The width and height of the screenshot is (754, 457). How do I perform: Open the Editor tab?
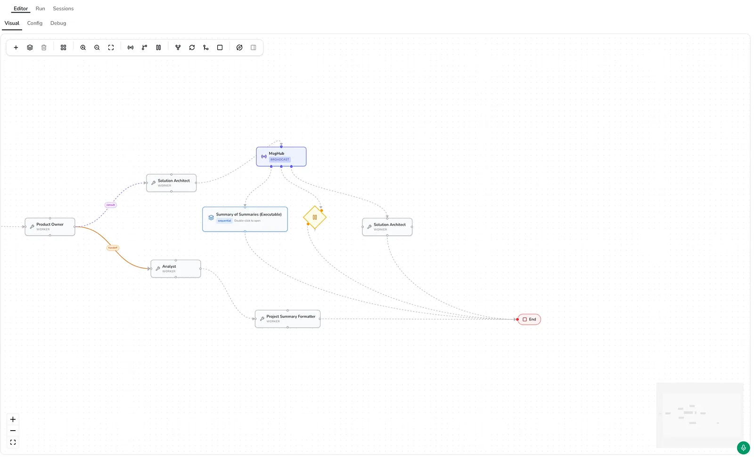click(21, 8)
